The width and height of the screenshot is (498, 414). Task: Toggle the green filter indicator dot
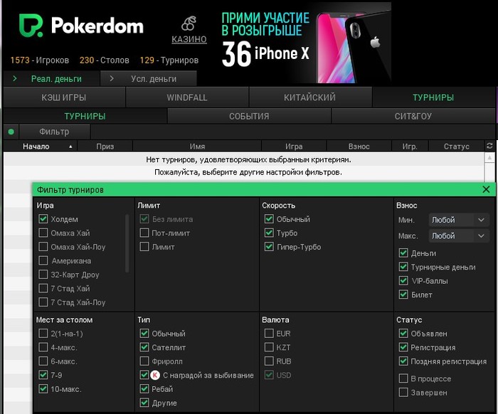(x=11, y=132)
